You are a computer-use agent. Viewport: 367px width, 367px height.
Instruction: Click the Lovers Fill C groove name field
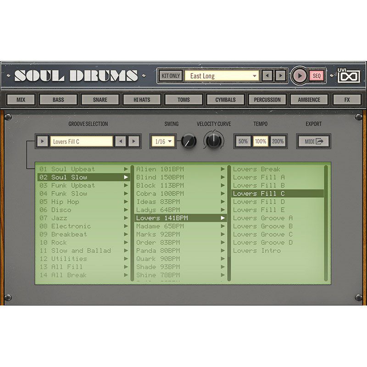pyautogui.click(x=82, y=141)
